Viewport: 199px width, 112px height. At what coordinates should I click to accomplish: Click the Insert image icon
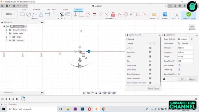coord(165,14)
